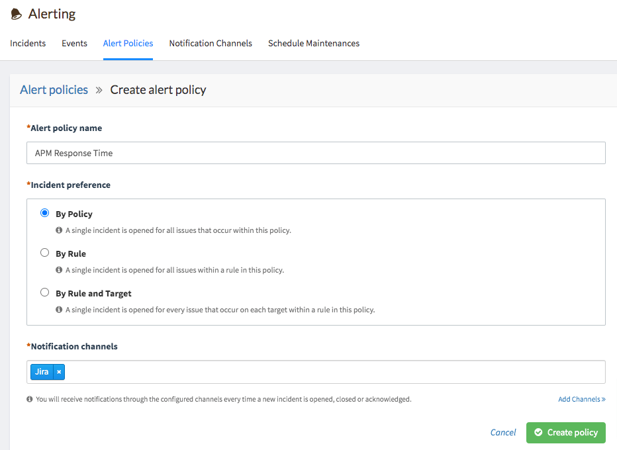This screenshot has height=450, width=617.
Task: Click the info icon under "By Rule and Target"
Action: (x=58, y=310)
